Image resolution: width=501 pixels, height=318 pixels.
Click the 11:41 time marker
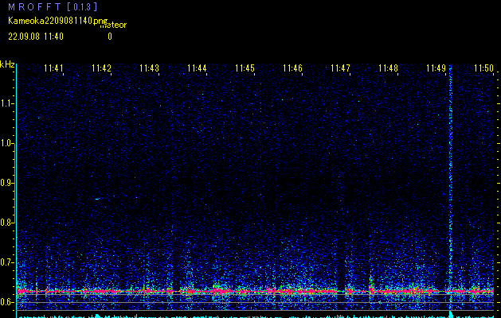click(x=53, y=68)
